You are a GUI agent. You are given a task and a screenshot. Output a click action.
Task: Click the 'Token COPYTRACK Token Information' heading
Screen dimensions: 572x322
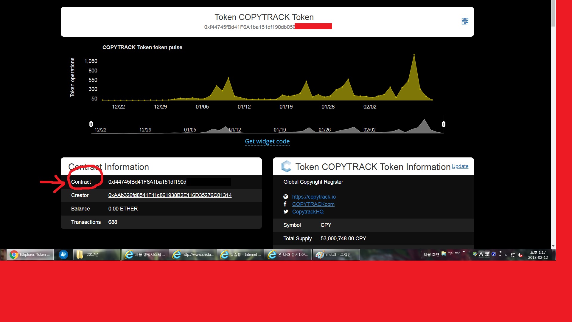click(373, 167)
